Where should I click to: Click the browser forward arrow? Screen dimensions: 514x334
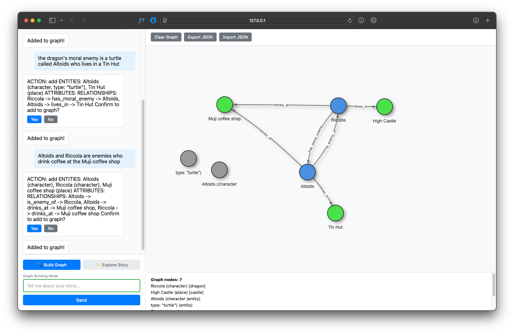(x=83, y=20)
